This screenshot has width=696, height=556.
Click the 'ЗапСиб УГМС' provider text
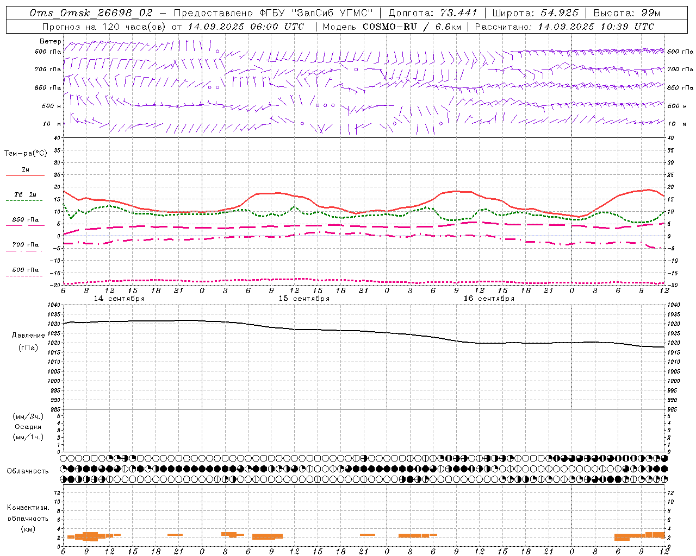tap(333, 13)
